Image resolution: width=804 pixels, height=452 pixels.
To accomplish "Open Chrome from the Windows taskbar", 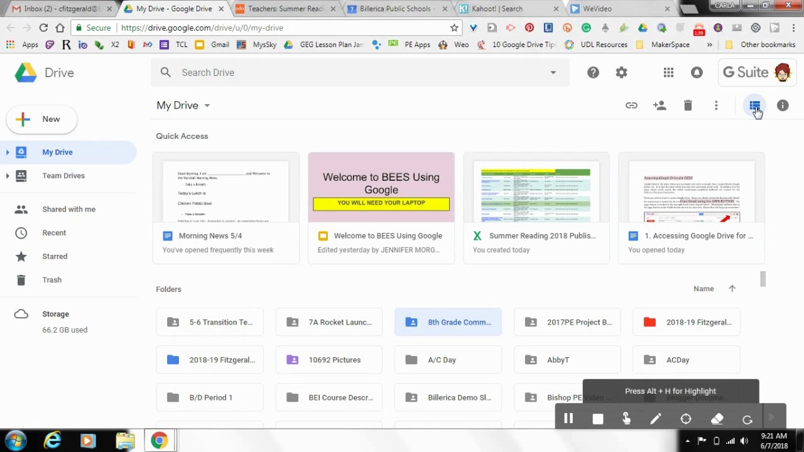I will coord(160,441).
